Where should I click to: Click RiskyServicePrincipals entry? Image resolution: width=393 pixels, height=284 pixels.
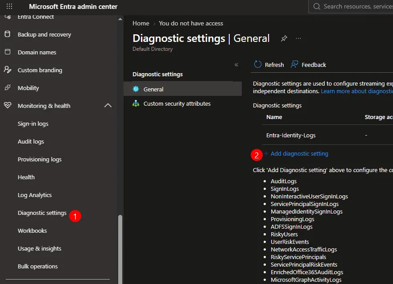tap(298, 257)
